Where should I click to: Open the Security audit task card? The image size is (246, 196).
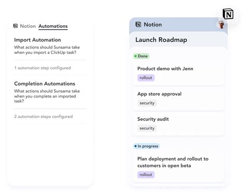tap(179, 124)
